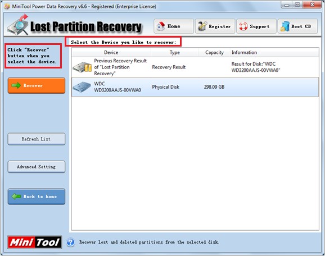Sort by the Device column header
Image resolution: width=325 pixels, height=256 pixels.
[111, 52]
